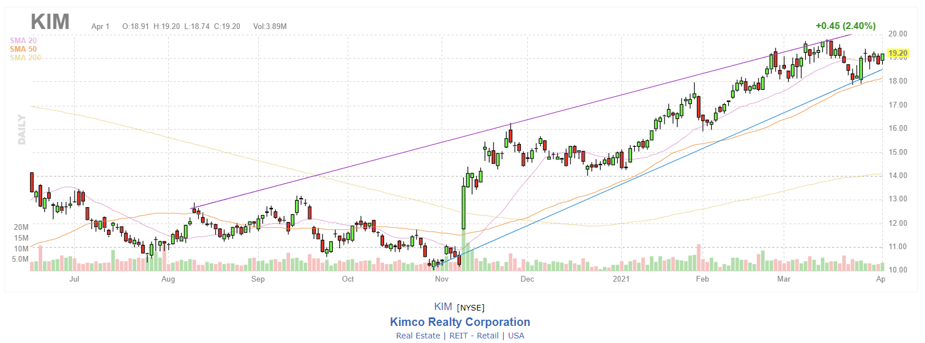Image resolution: width=925 pixels, height=343 pixels.
Task: Click the Dec month axis label
Action: tap(527, 279)
